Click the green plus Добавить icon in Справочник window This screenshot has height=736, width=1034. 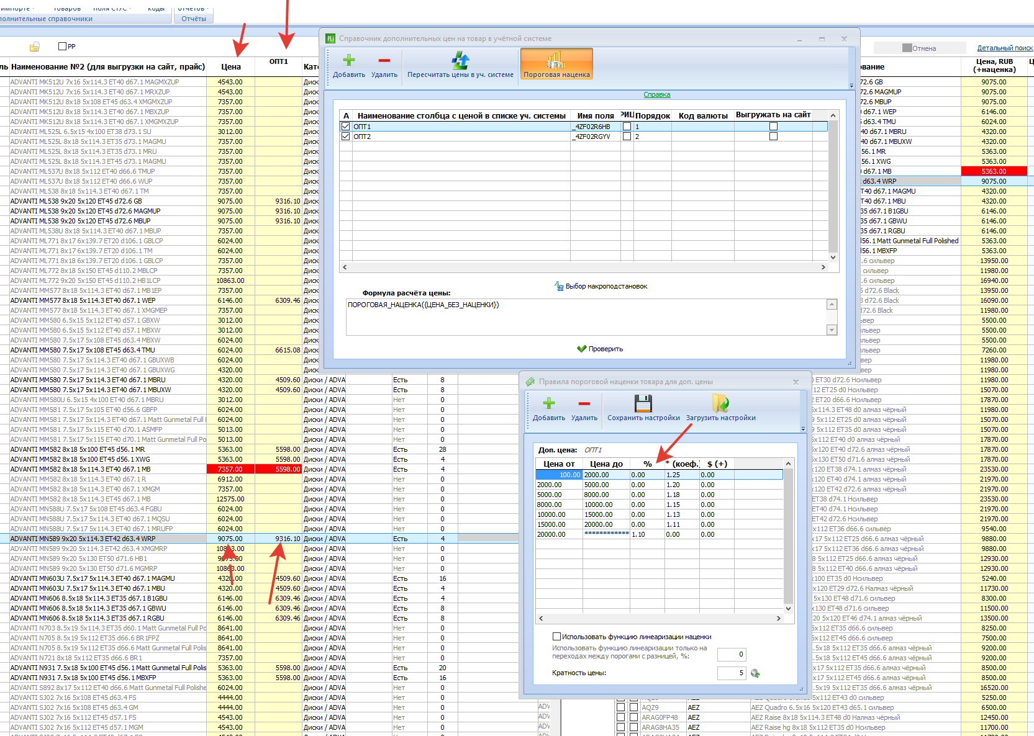[349, 60]
